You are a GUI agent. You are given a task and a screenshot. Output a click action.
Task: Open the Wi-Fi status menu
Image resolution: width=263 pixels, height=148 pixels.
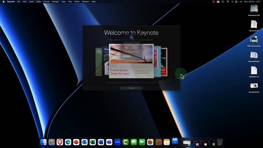pos(228,2)
